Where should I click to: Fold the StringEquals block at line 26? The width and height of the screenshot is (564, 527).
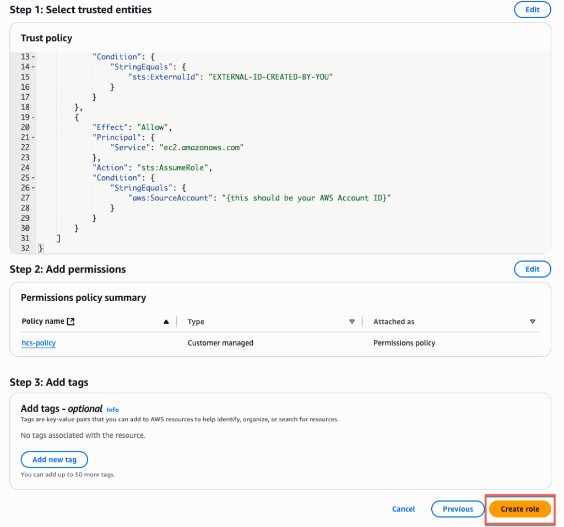(33, 188)
